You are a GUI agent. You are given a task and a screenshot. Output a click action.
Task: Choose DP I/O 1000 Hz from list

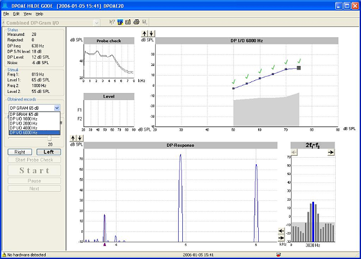click(24, 118)
